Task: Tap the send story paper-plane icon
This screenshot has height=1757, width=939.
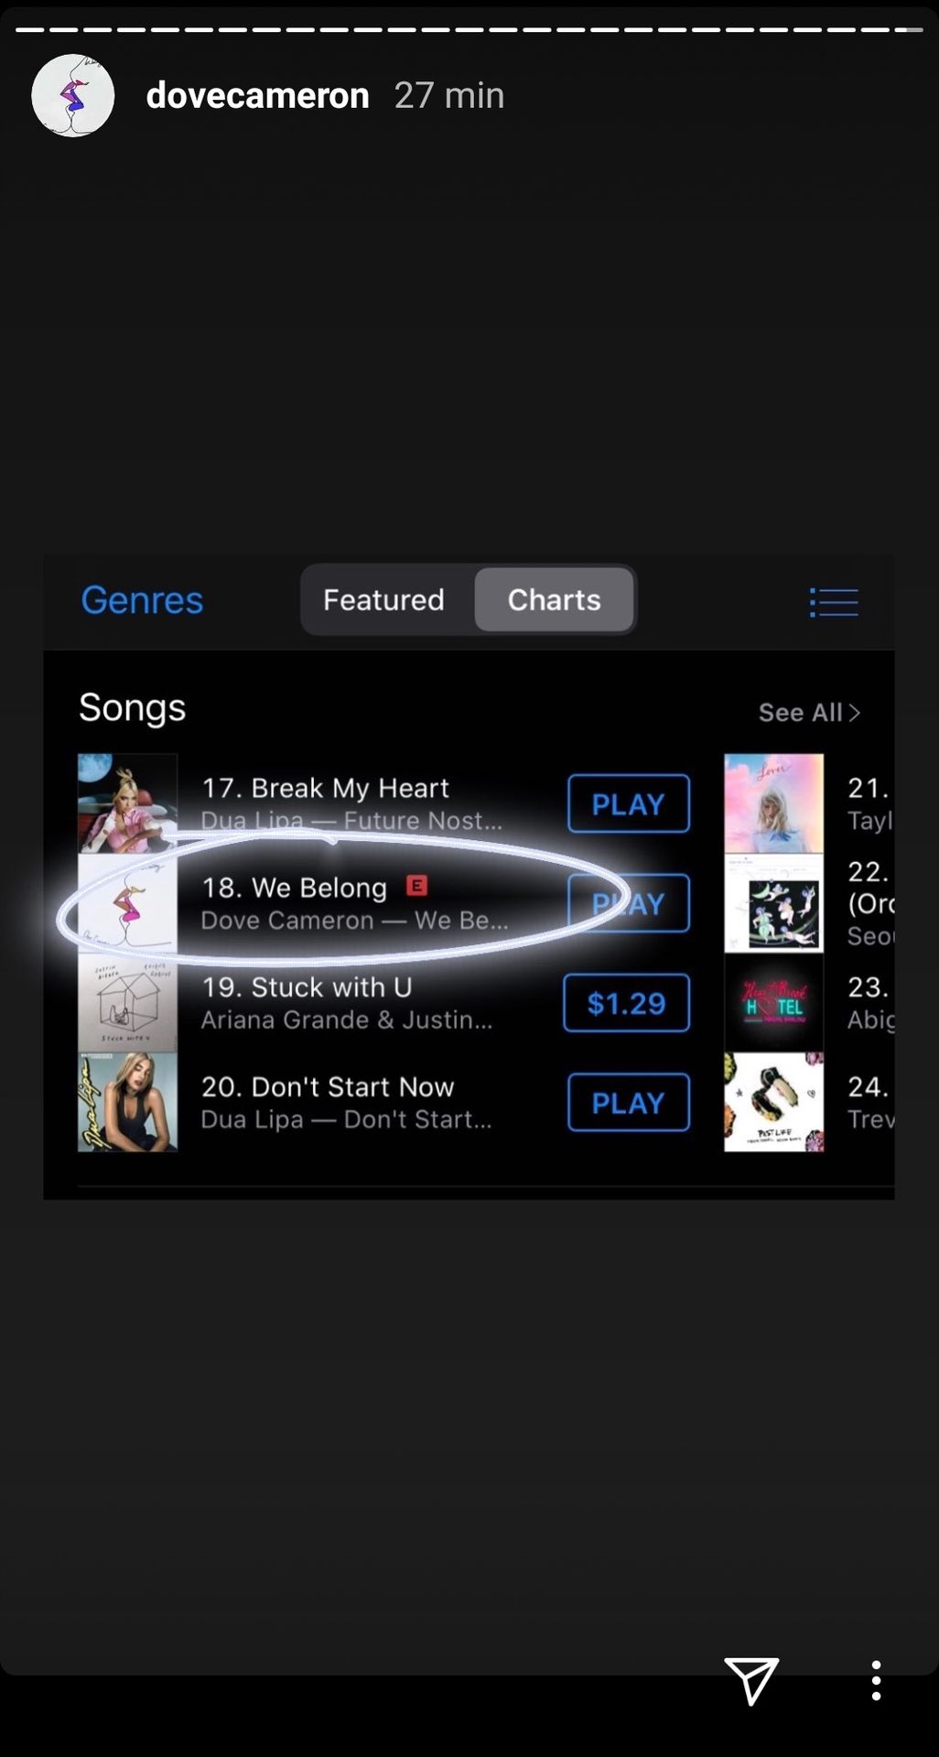Action: (751, 1680)
